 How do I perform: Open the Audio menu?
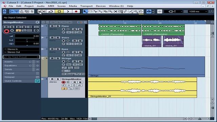(41, 6)
